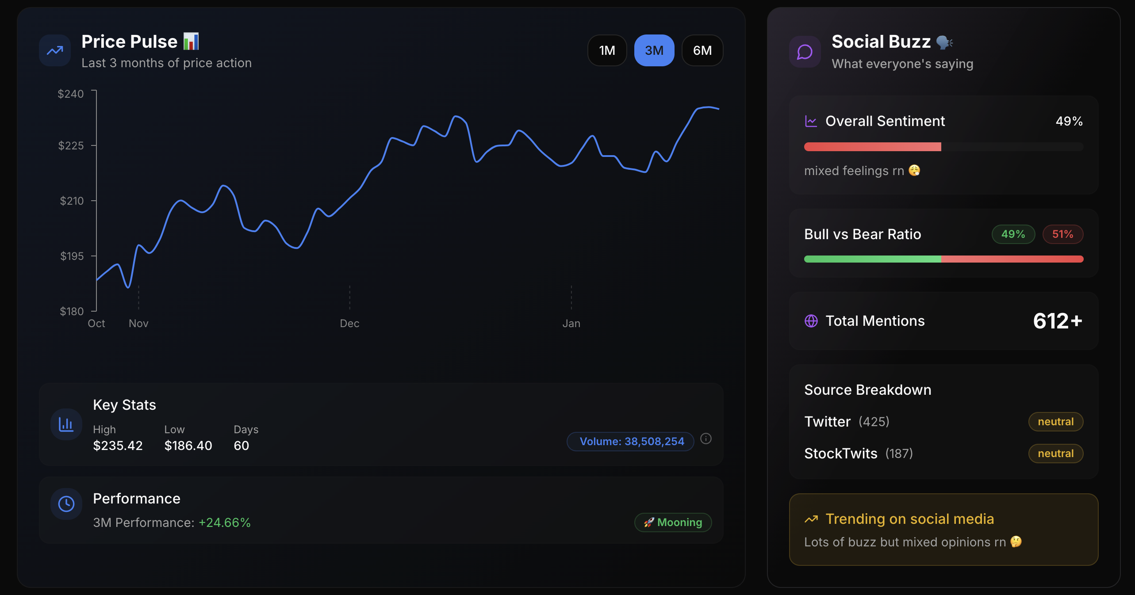The height and width of the screenshot is (595, 1135).
Task: Select the 3M timeframe button
Action: 654,50
